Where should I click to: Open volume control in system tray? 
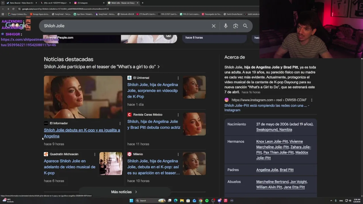[350, 201]
